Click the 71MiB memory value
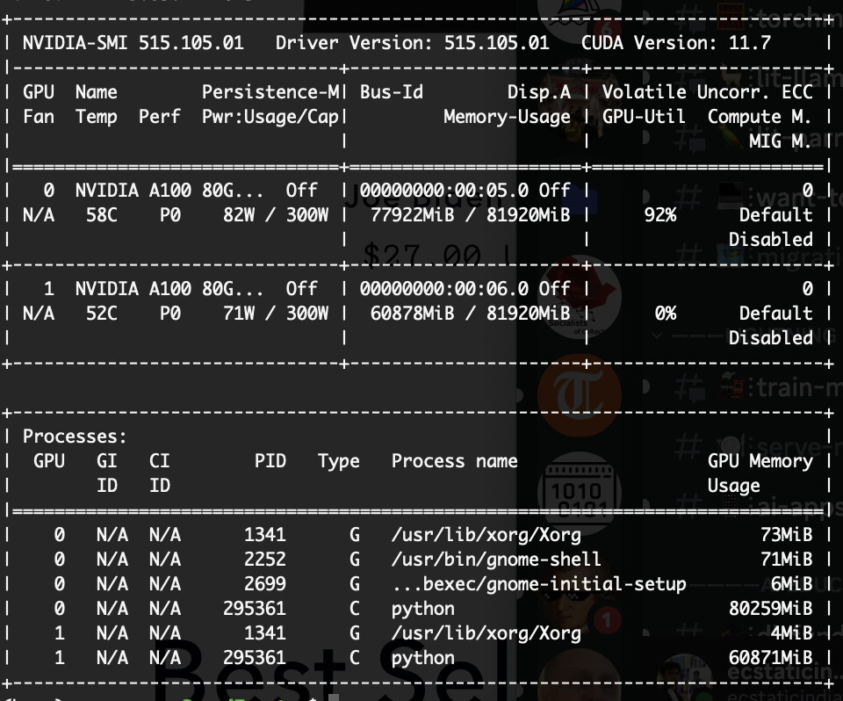Image resolution: width=843 pixels, height=701 pixels. tap(787, 560)
